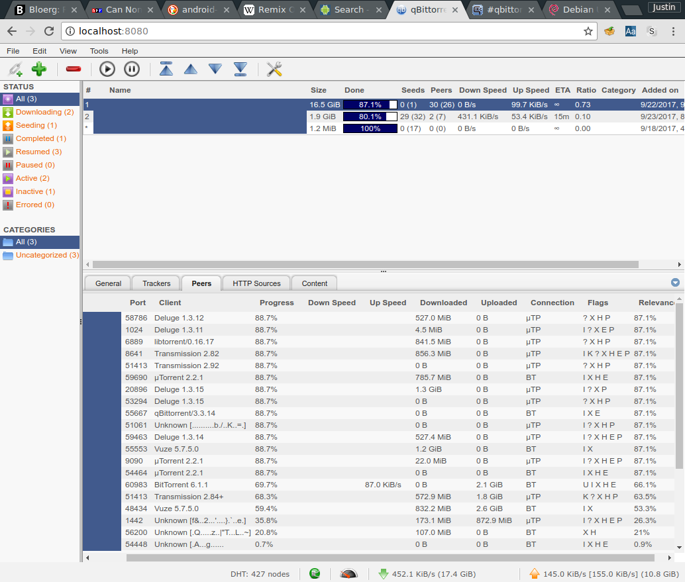The image size is (685, 582).
Task: Sort torrents by Down Speed column header
Action: tap(483, 90)
